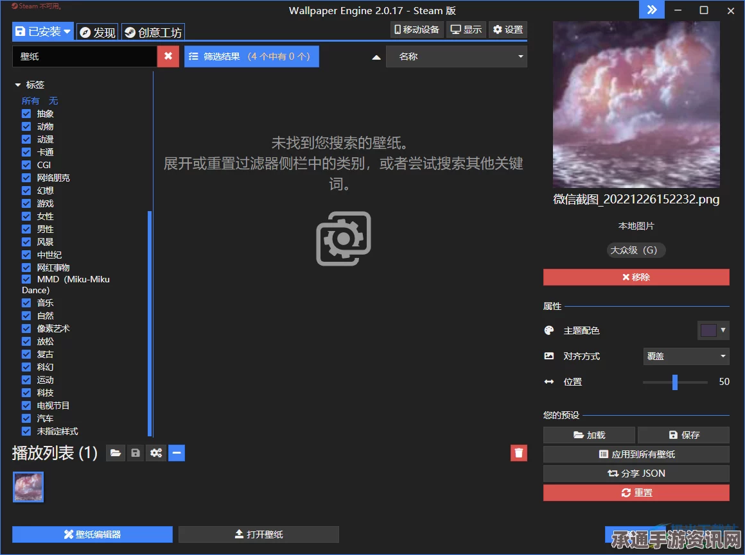This screenshot has height=555, width=745.
Task: Uncheck the 抽象 tag
Action: (x=26, y=114)
